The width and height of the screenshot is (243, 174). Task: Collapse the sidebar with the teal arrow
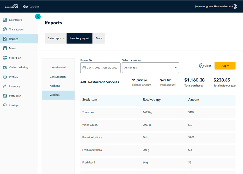click(38, 17)
